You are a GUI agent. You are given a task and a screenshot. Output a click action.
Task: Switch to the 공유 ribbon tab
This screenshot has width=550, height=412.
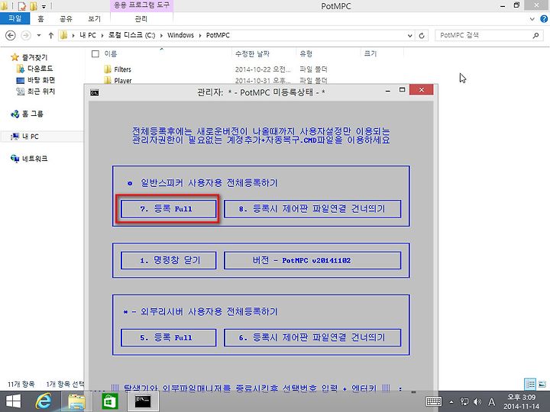click(65, 18)
